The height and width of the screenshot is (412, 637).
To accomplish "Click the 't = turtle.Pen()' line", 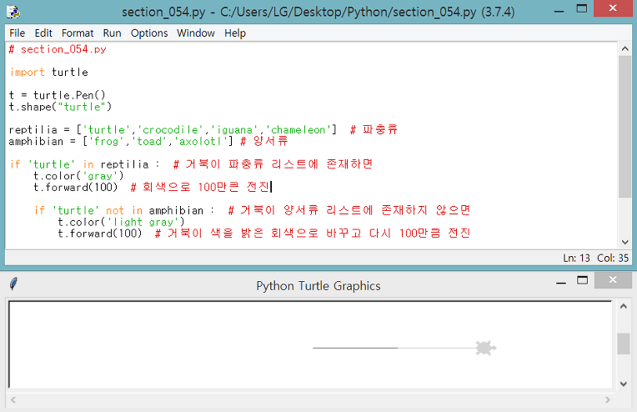I will click(58, 95).
